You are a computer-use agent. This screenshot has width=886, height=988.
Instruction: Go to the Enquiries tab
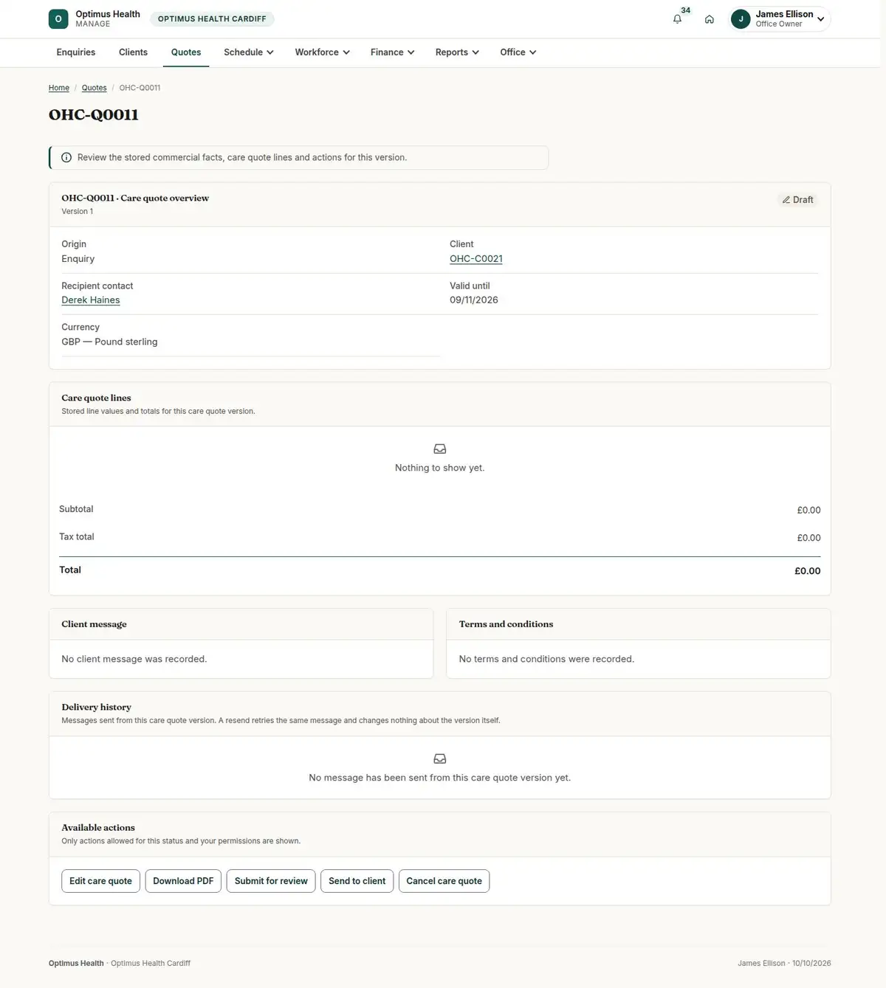76,52
